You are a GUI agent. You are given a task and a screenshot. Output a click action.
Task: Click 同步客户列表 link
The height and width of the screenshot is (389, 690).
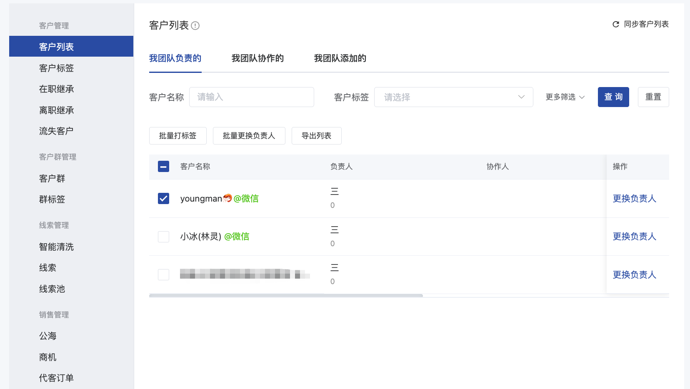646,25
